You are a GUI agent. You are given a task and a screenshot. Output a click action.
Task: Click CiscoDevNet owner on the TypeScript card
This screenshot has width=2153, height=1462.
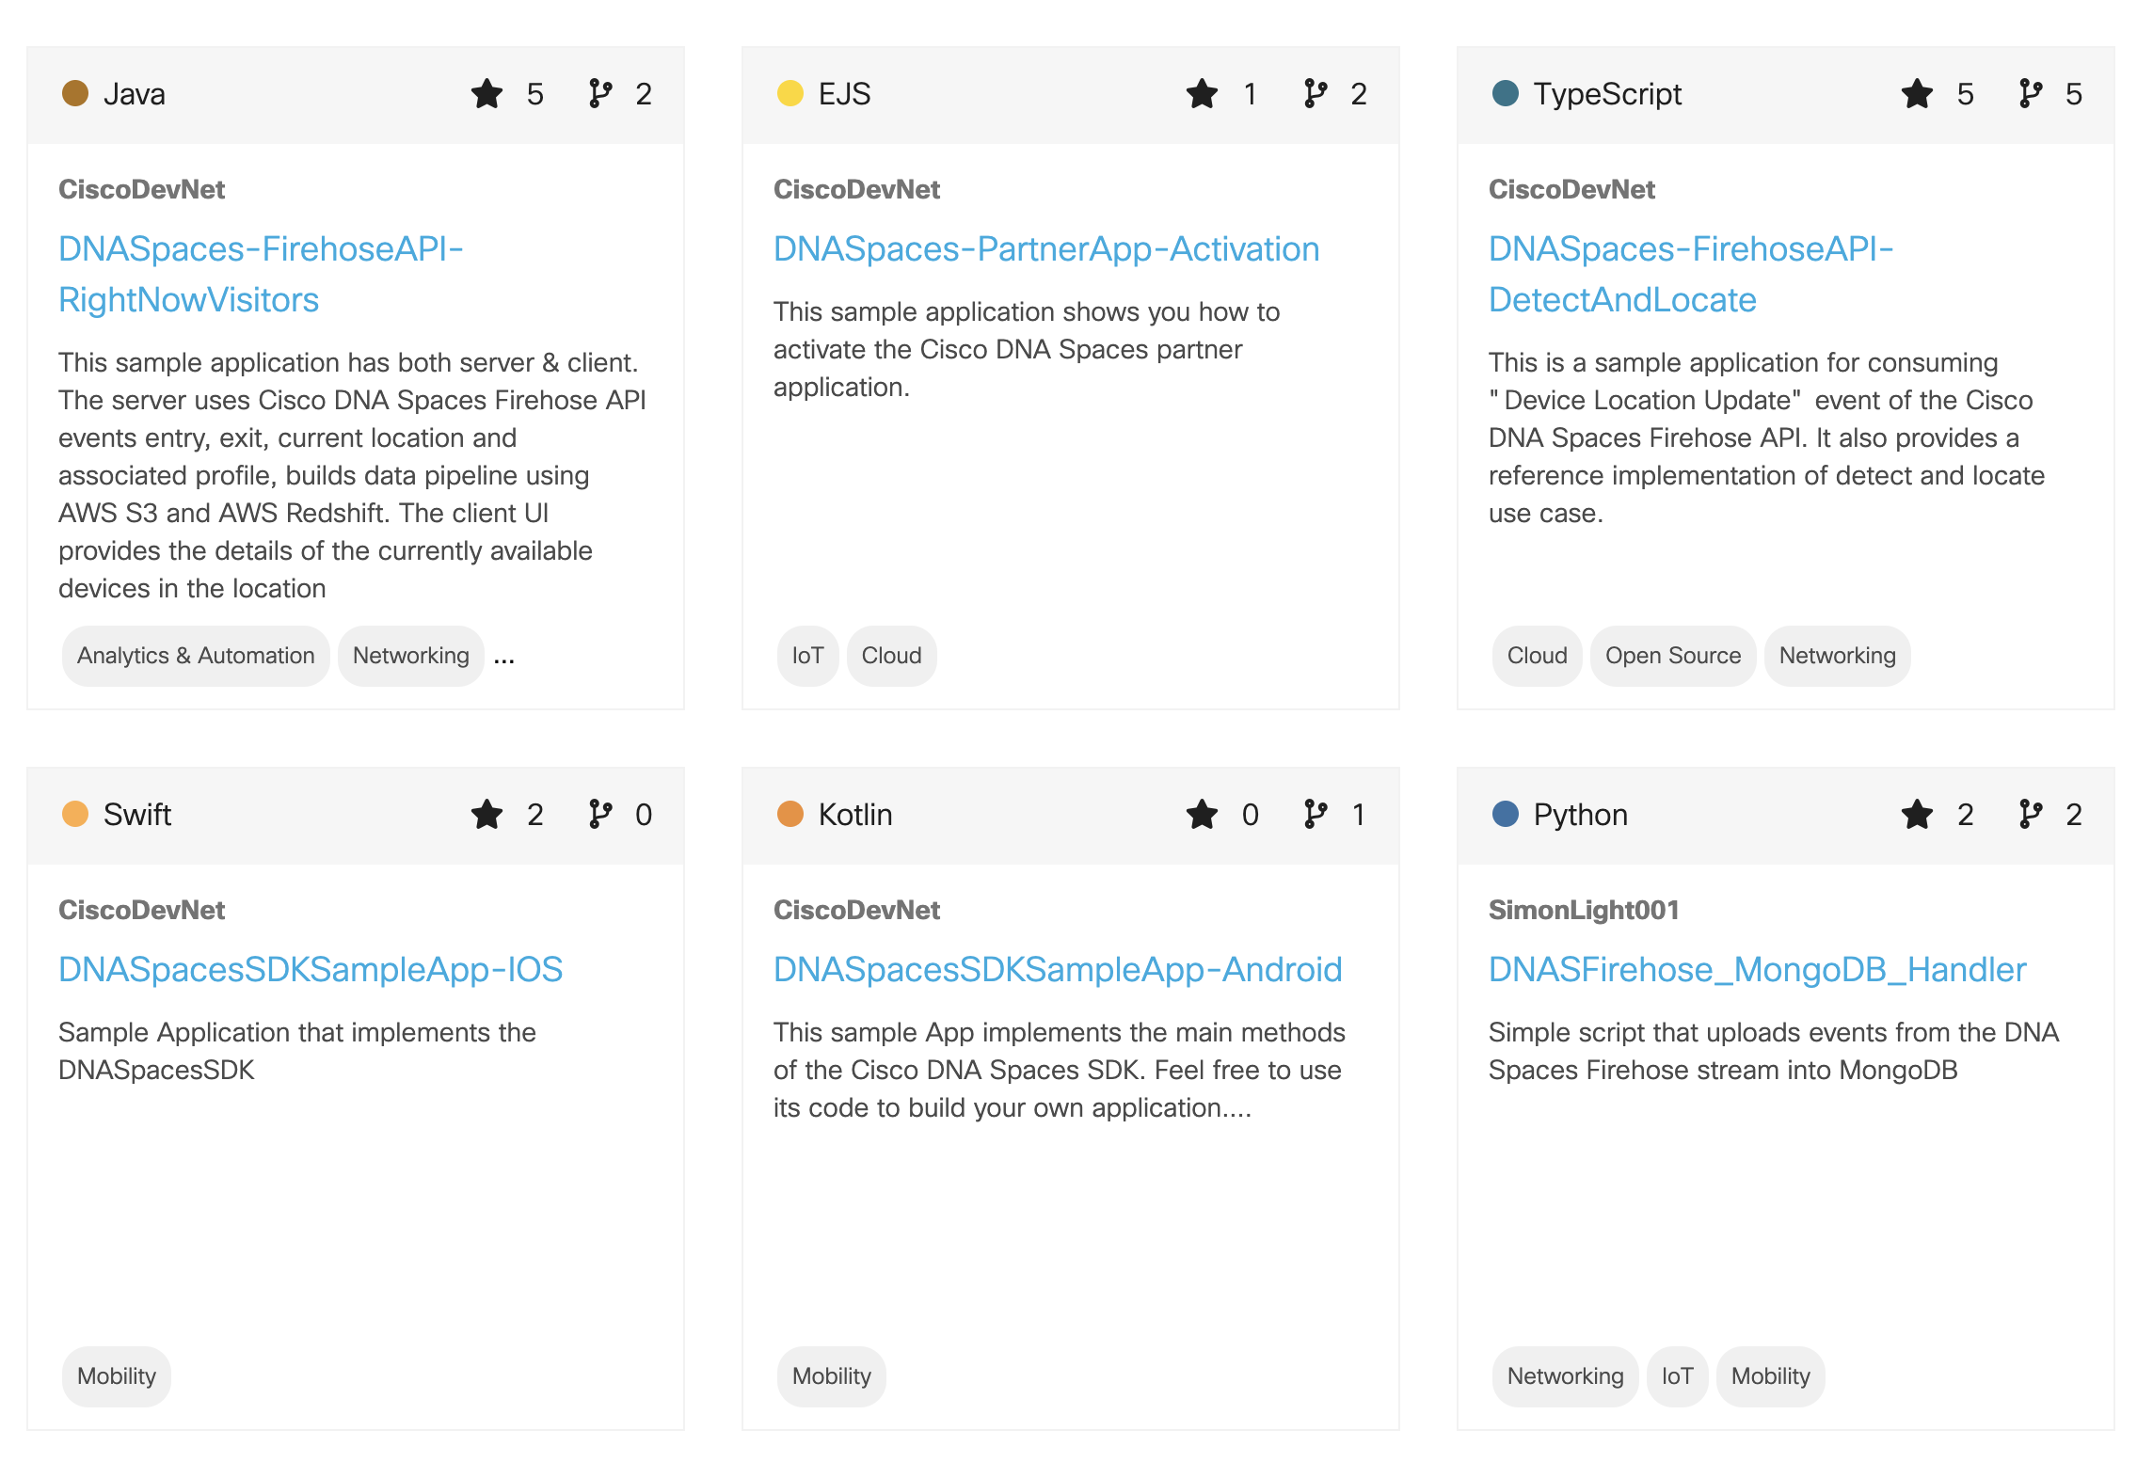click(x=1571, y=190)
